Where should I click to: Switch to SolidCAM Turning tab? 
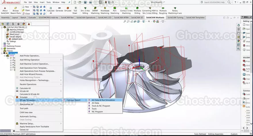(x=175, y=18)
